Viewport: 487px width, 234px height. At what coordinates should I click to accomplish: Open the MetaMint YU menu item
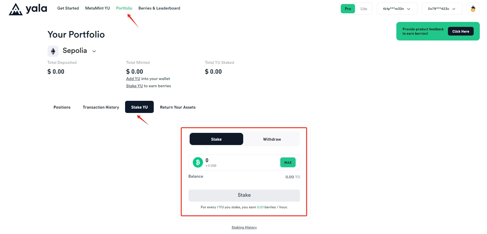pyautogui.click(x=98, y=8)
